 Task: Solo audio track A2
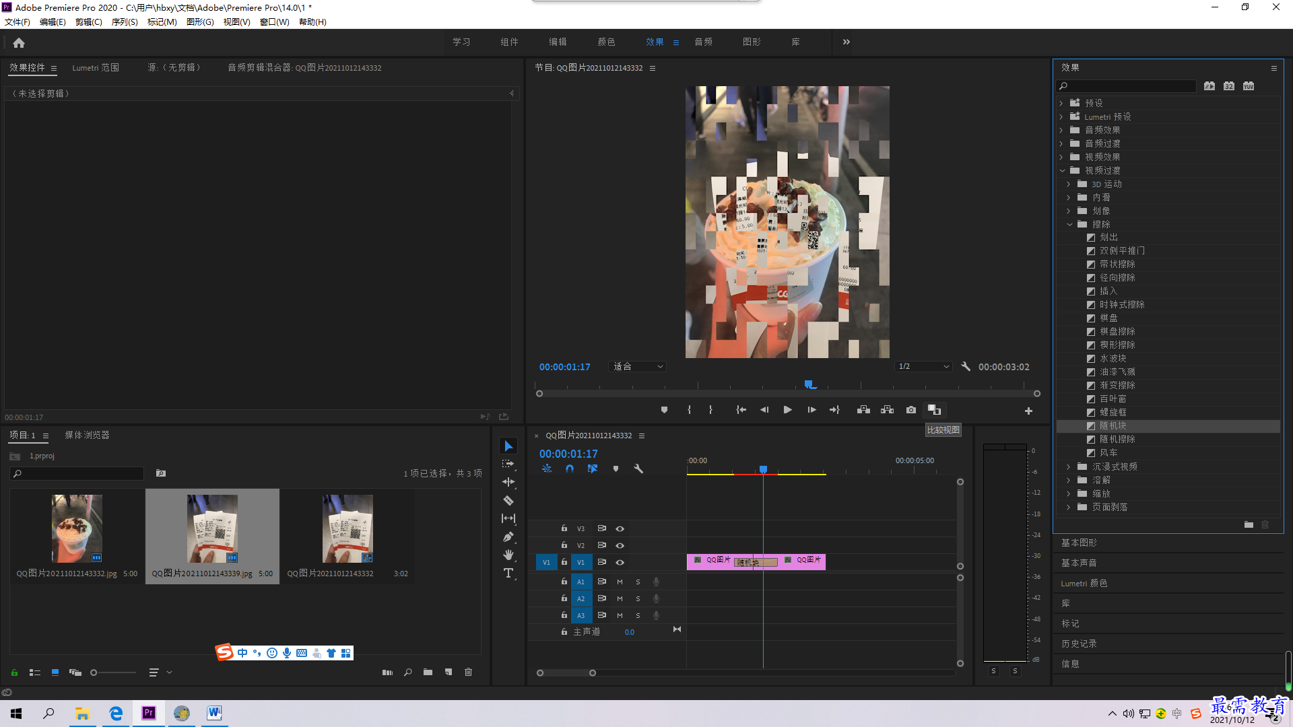click(x=638, y=598)
